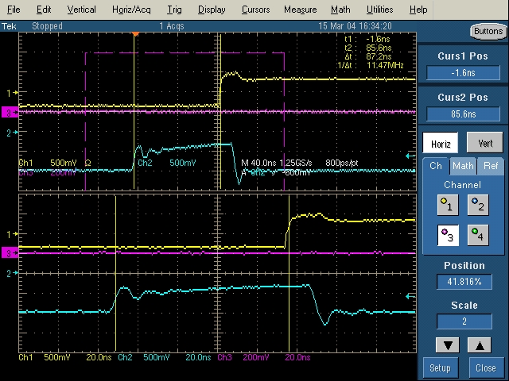
Task: Select channel 1 button
Action: (x=448, y=205)
